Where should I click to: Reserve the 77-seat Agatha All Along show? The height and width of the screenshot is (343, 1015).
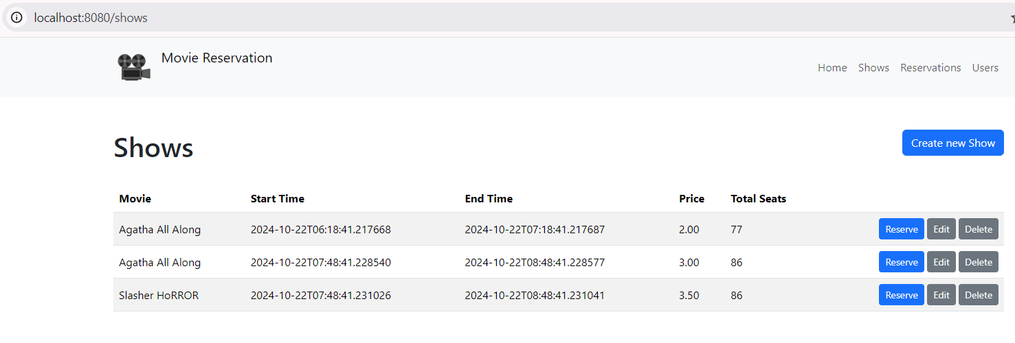(x=901, y=229)
